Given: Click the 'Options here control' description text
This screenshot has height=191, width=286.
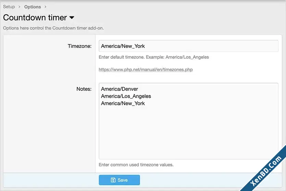Looking at the screenshot, I should coord(53,28).
